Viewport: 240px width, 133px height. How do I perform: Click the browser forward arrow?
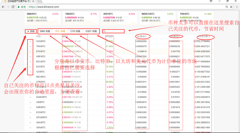[x=8, y=7]
